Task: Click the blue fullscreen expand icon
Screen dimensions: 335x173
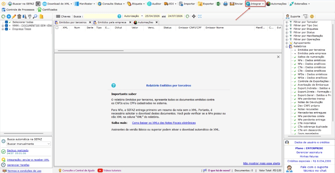Action: (x=200, y=16)
